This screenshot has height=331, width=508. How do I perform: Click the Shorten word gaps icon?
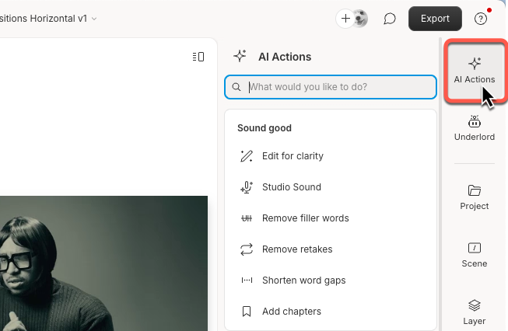(x=247, y=280)
